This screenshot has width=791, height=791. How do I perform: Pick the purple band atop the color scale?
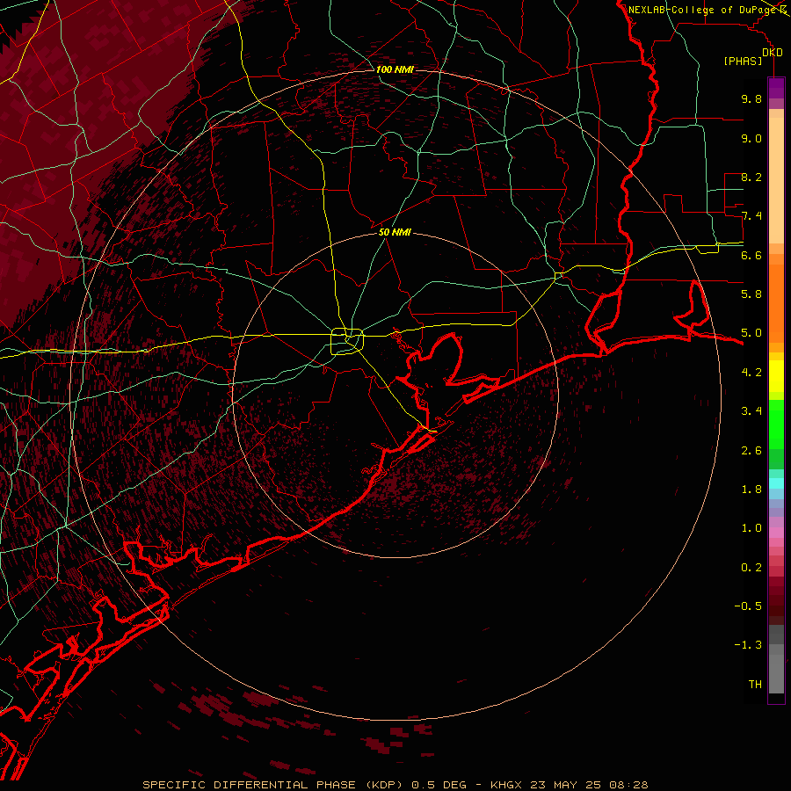click(776, 88)
